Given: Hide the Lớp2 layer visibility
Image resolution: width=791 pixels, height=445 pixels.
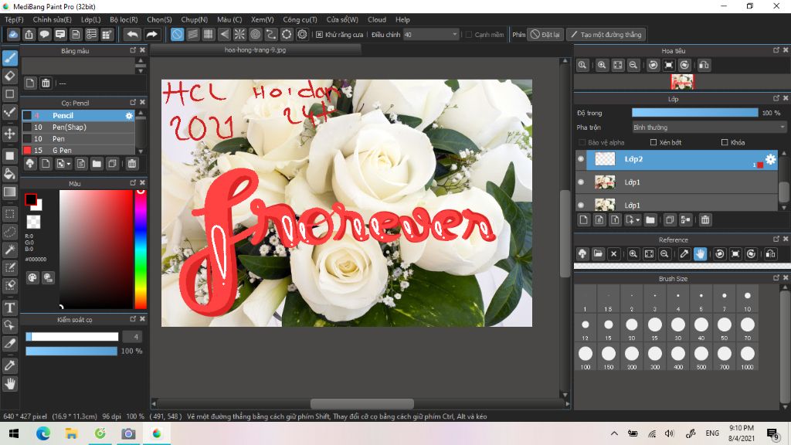Looking at the screenshot, I should point(581,159).
